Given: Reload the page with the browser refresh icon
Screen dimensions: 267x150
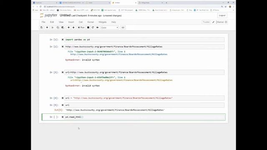Looking at the screenshot, I should (x=40, y=7).
